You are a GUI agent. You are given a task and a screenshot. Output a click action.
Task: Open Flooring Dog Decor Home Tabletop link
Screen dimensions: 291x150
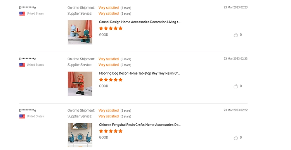point(140,73)
